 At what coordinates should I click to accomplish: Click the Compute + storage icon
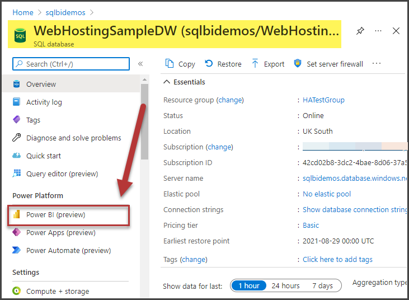pyautogui.click(x=16, y=291)
